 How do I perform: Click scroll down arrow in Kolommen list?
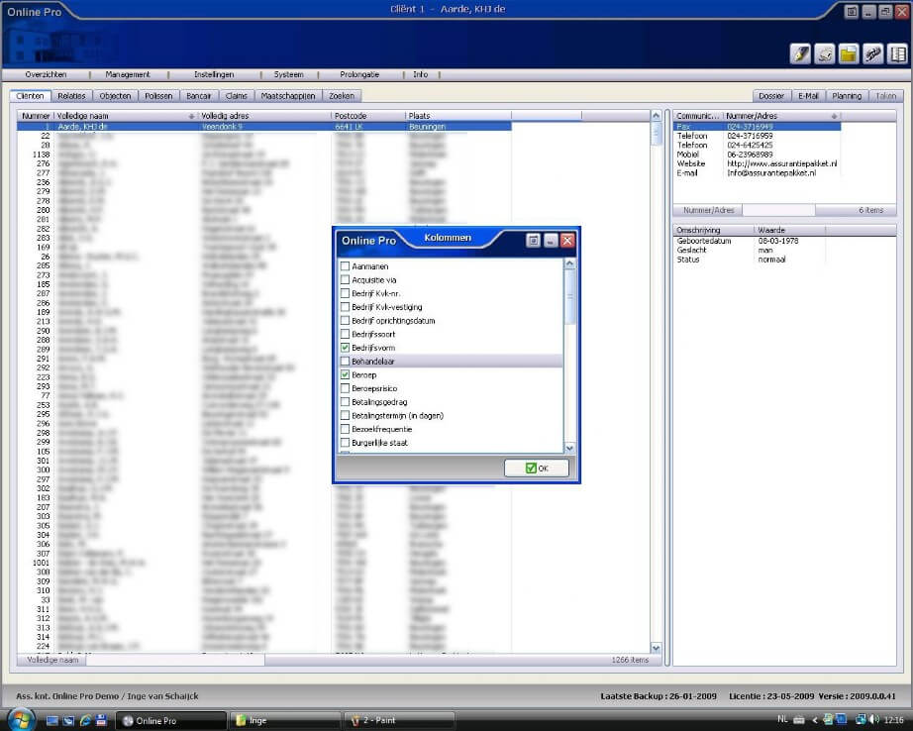pyautogui.click(x=569, y=448)
